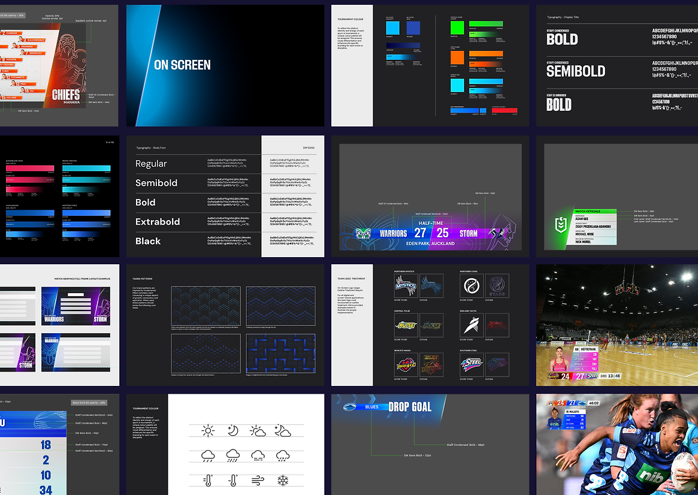Screen dimensions: 698x495
Task: Click the "DROP GOAL" heading
Action: click(410, 407)
